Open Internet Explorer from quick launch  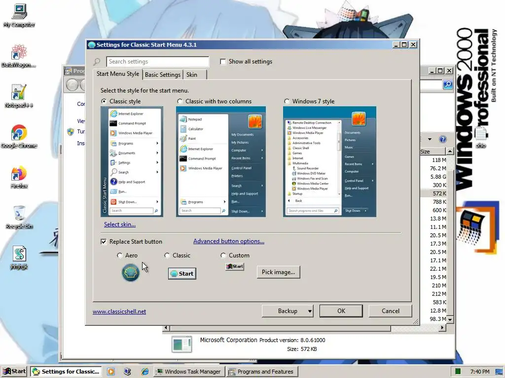145,372
